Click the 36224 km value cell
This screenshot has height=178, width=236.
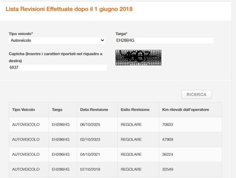pos(168,154)
